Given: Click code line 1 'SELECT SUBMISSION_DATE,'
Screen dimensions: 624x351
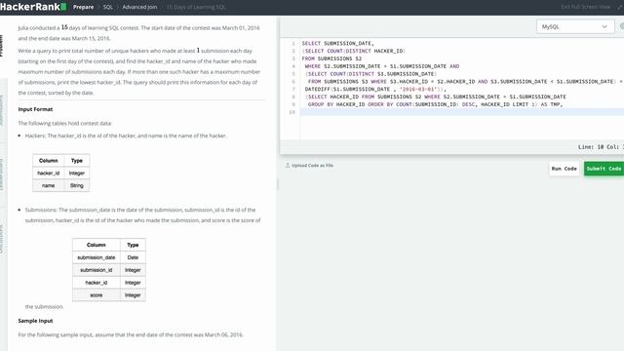Looking at the screenshot, I should (338, 43).
